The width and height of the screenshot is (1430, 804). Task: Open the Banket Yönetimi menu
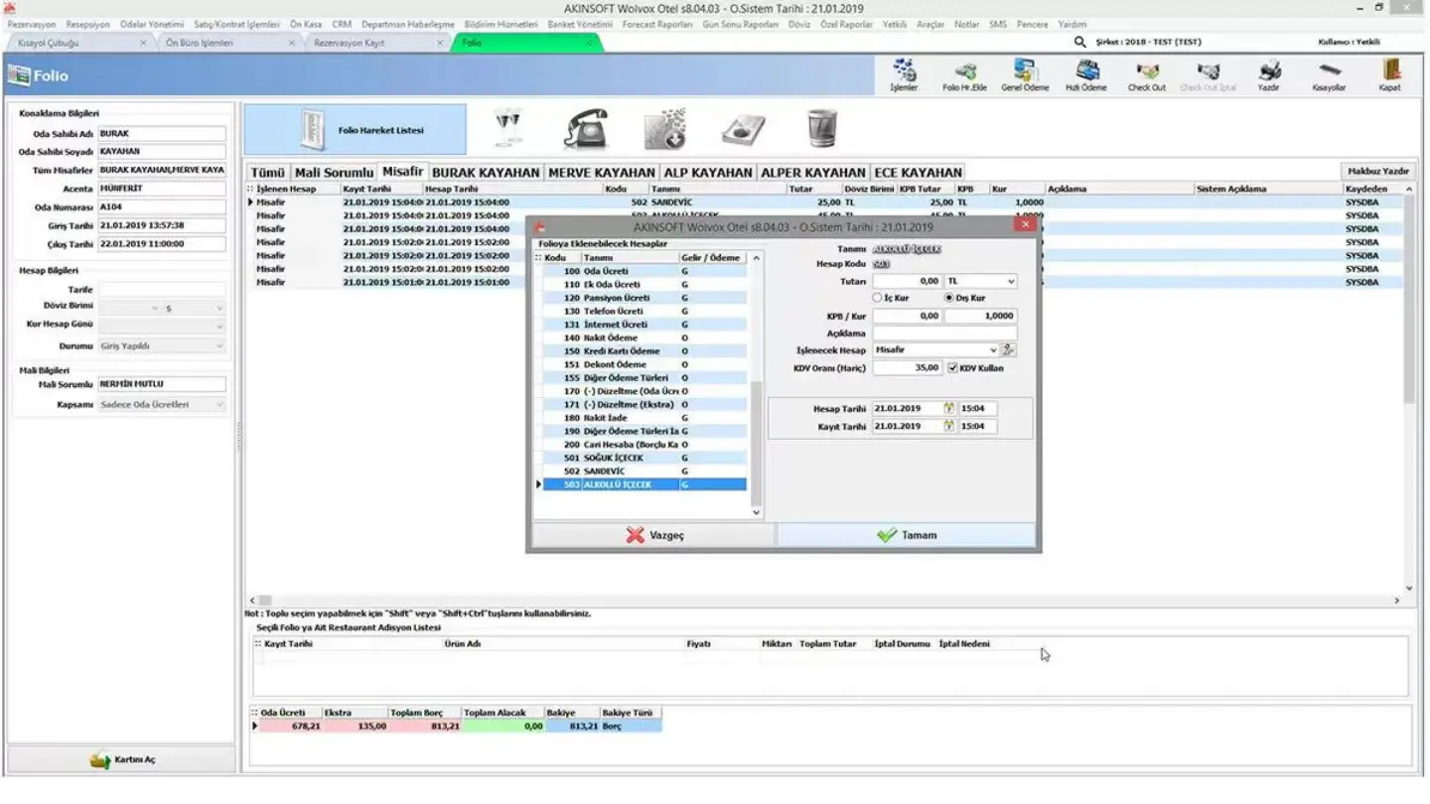coord(580,24)
